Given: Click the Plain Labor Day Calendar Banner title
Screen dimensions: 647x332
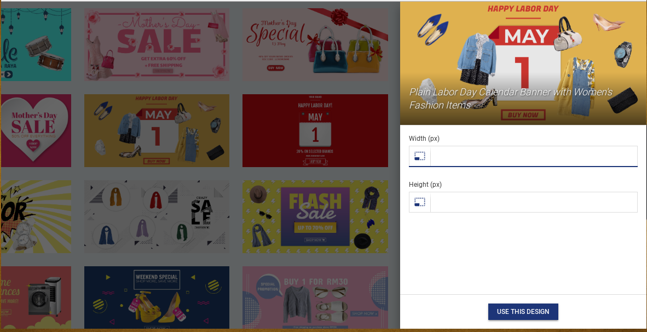Looking at the screenshot, I should click(x=511, y=98).
